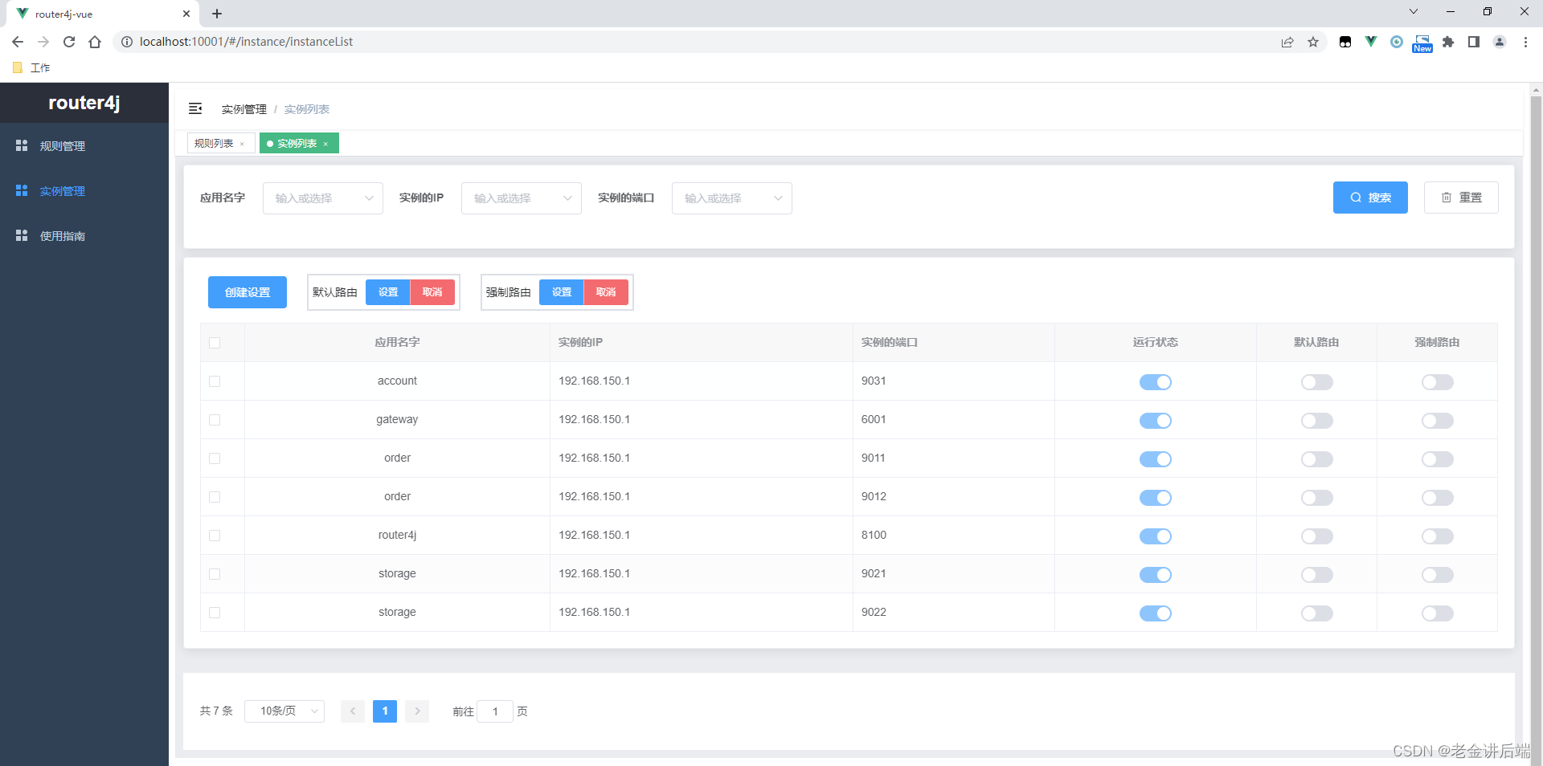Open the Chrome extensions puzzle icon

[1449, 42]
